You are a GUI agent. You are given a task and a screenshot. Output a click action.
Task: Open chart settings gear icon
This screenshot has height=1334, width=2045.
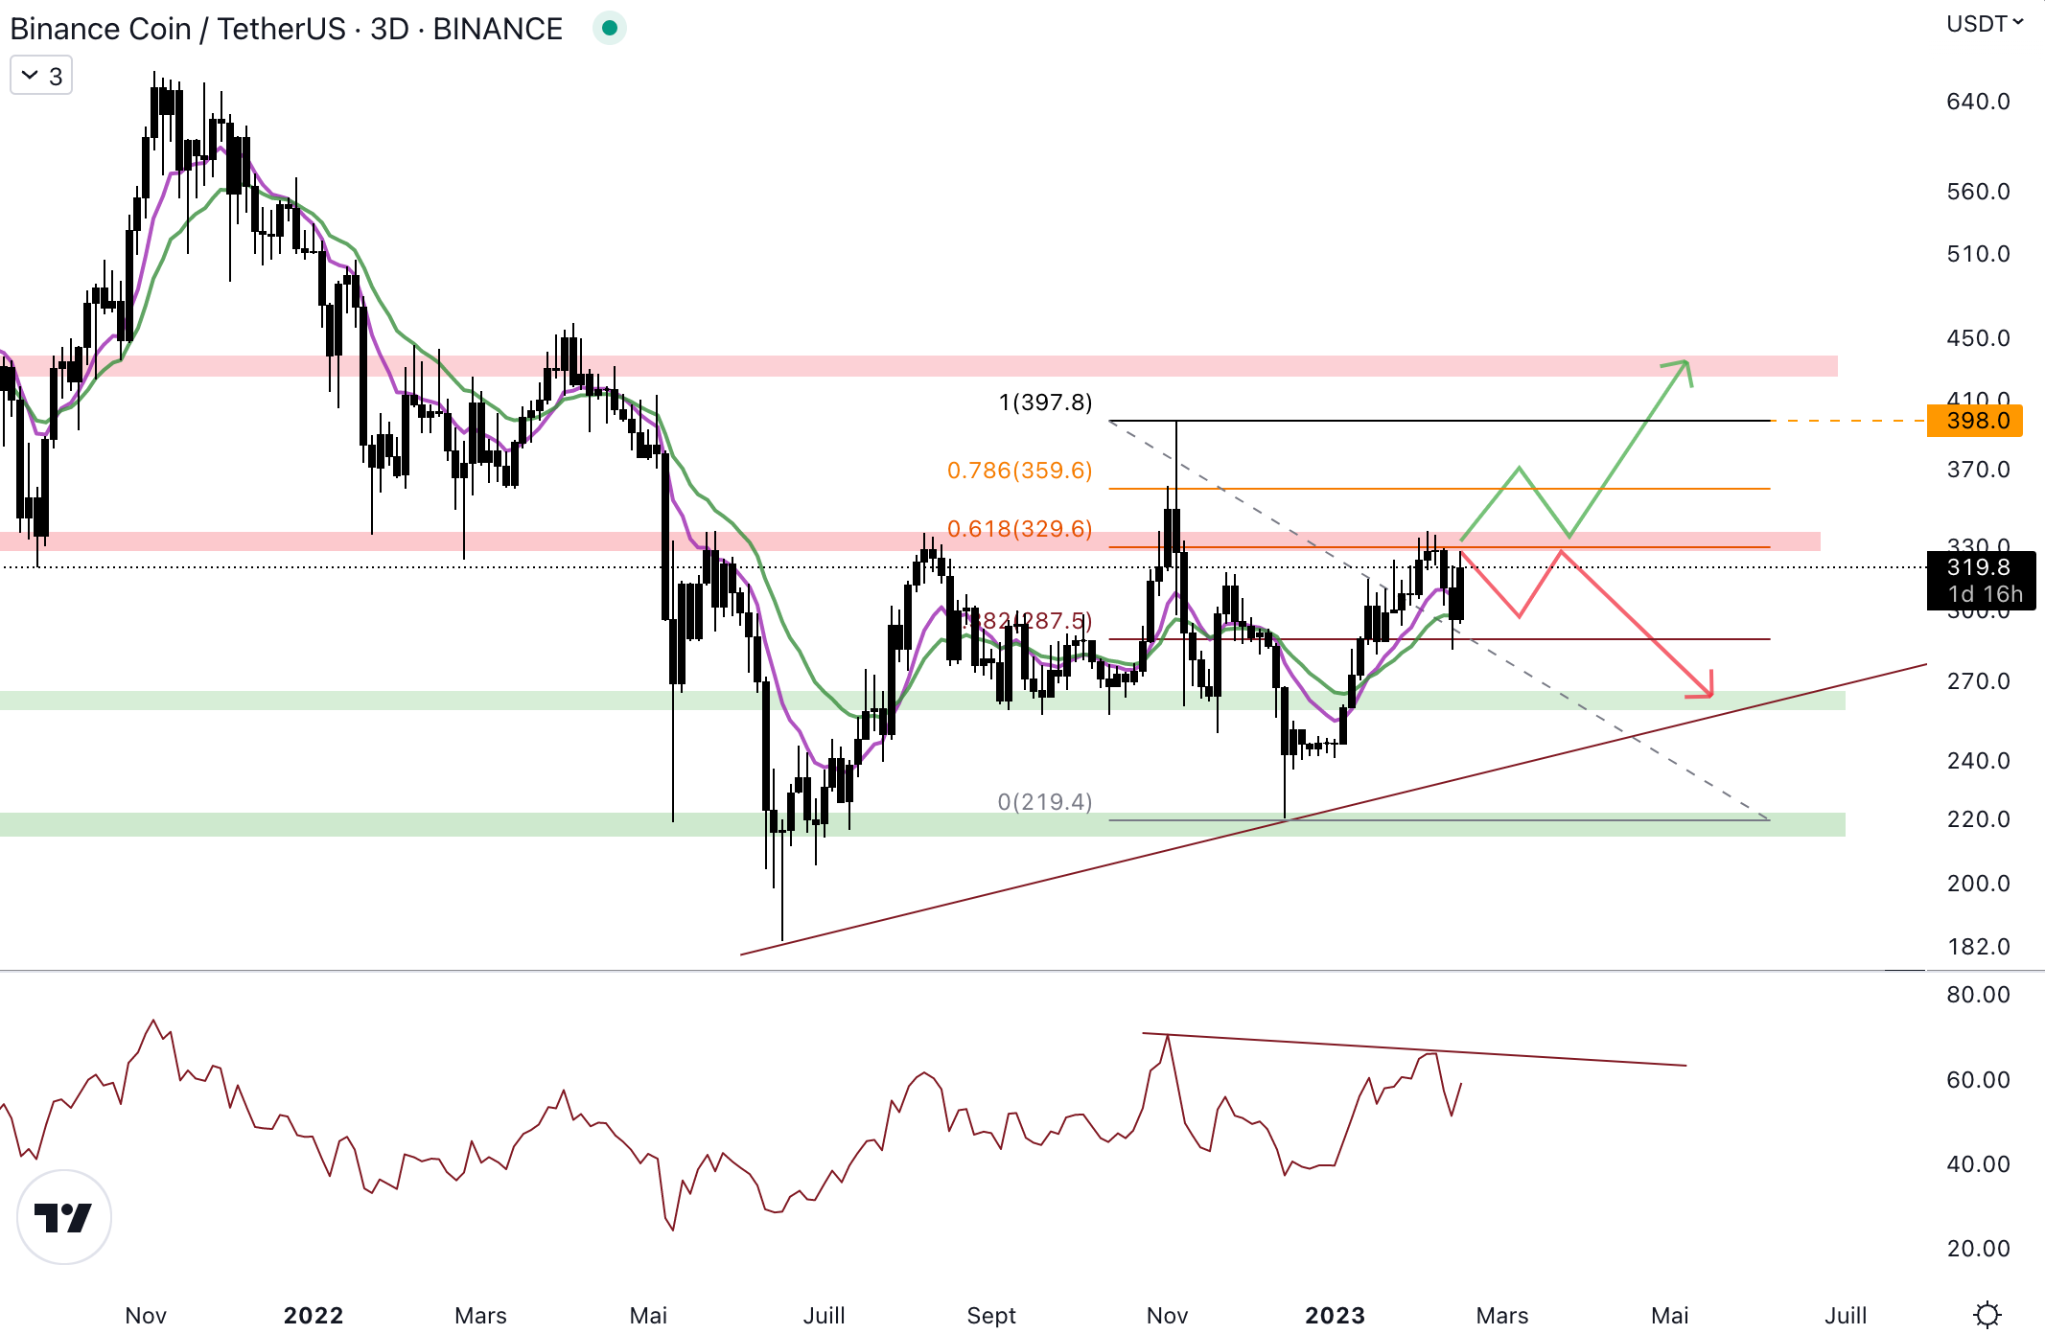1987,1314
